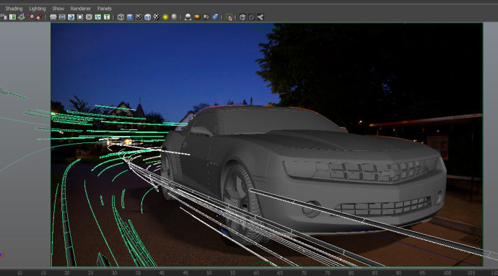The height and width of the screenshot is (276, 498).
Task: Click X-Ray Active Components icon
Action: (x=252, y=17)
